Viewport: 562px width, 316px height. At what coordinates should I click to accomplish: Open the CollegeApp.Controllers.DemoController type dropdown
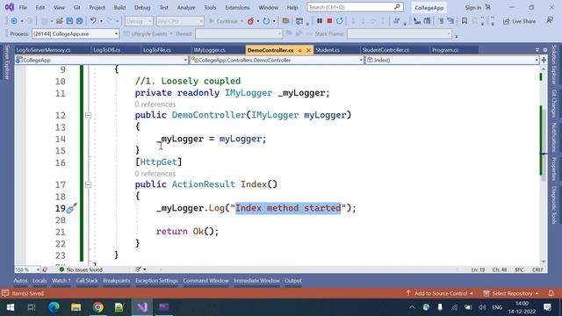[277, 61]
